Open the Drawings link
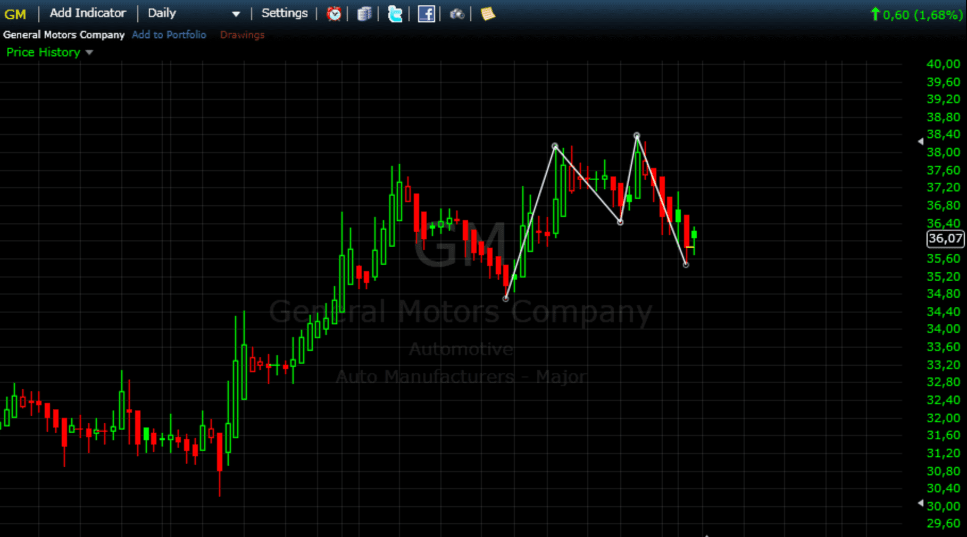Image resolution: width=967 pixels, height=537 pixels. coord(242,35)
